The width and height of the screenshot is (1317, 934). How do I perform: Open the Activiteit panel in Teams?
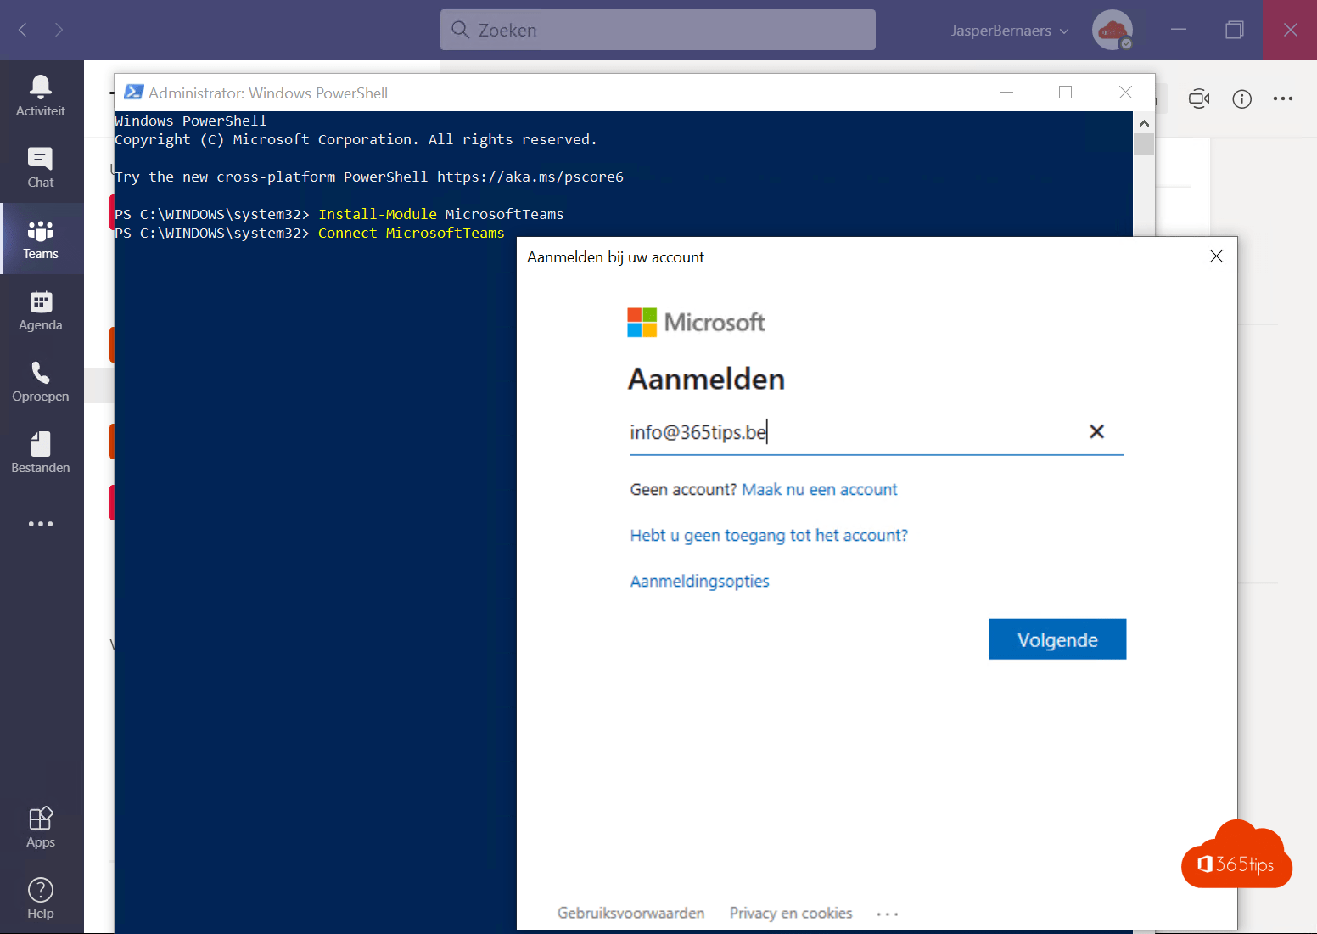point(40,93)
